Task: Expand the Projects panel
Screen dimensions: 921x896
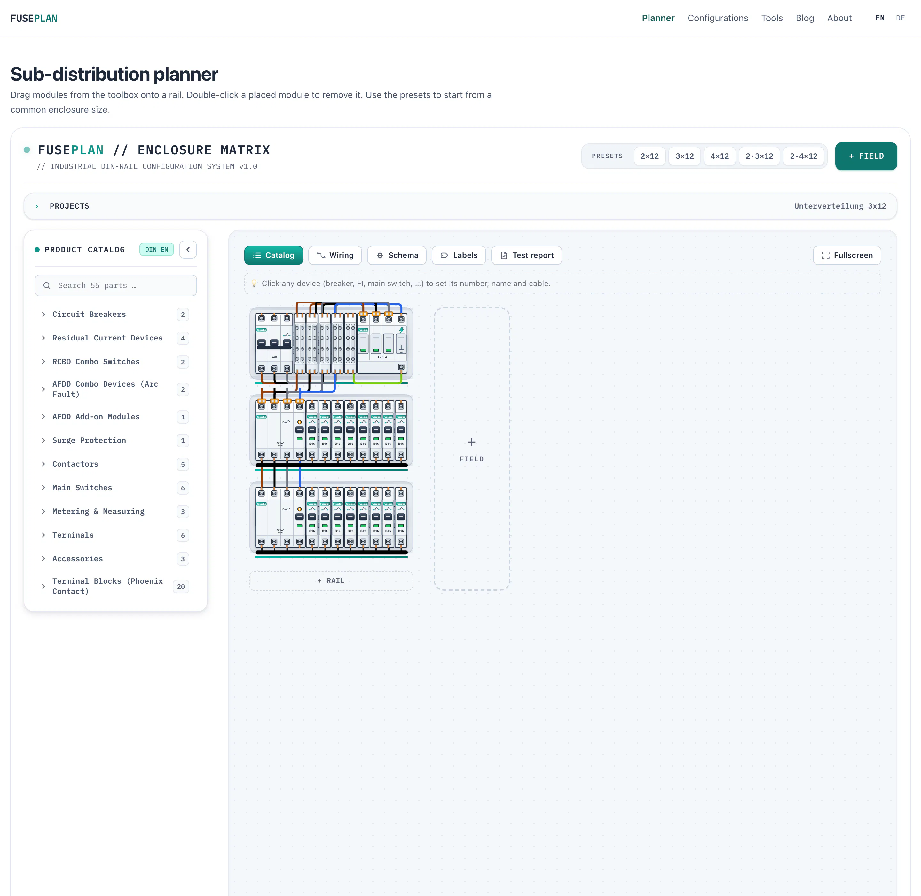Action: pyautogui.click(x=460, y=206)
